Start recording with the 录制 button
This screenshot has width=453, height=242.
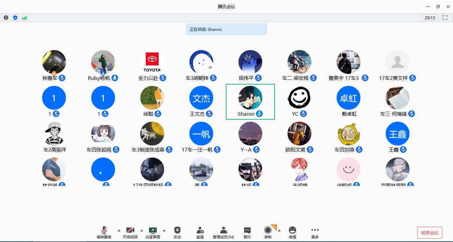268,232
